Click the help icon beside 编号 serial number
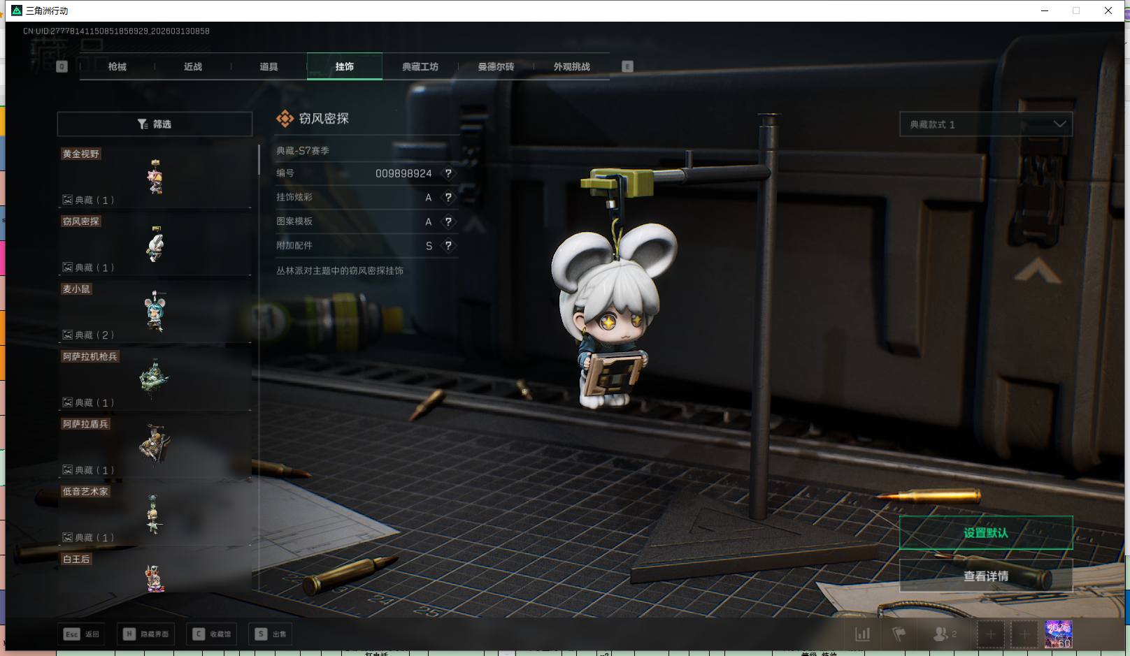This screenshot has height=656, width=1130. pos(448,173)
